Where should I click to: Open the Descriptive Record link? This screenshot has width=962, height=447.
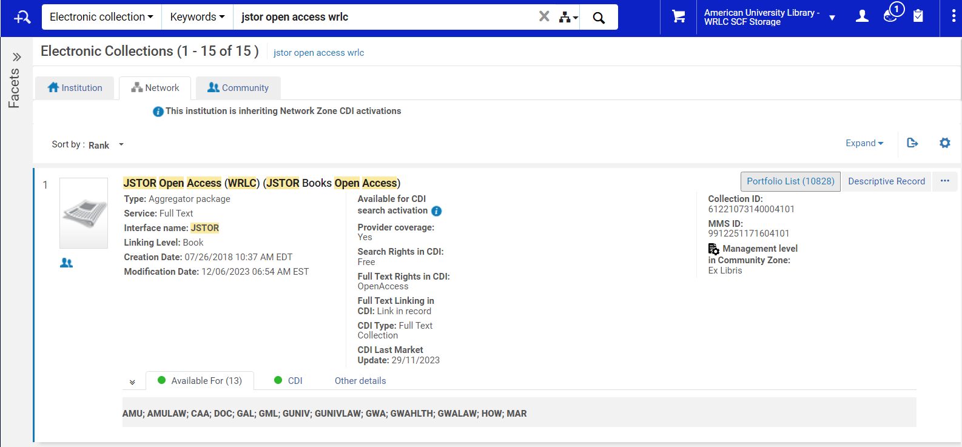(886, 181)
